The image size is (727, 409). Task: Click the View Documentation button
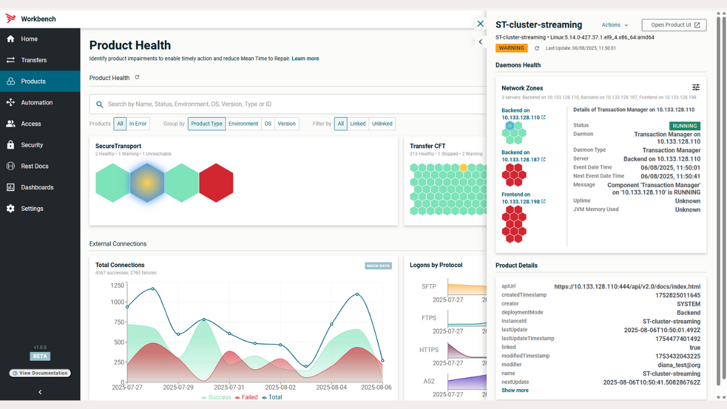(x=40, y=373)
